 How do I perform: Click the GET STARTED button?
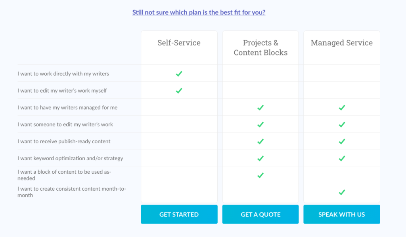point(179,214)
